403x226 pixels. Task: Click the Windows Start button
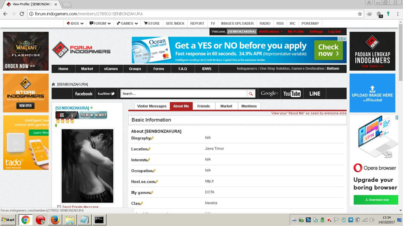[9, 220]
